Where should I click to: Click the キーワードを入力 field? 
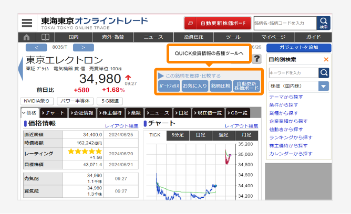tap(294, 73)
